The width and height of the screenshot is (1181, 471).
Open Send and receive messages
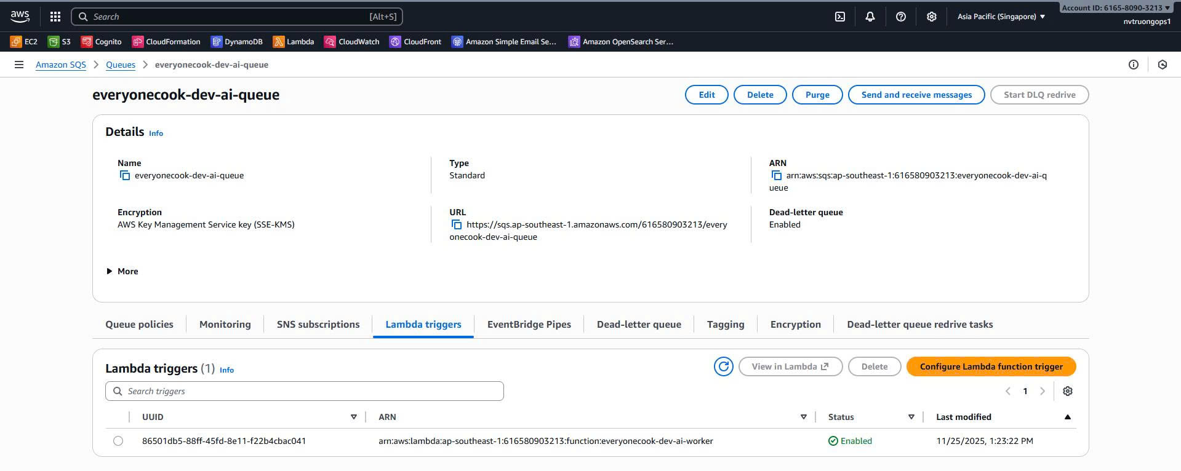point(916,95)
